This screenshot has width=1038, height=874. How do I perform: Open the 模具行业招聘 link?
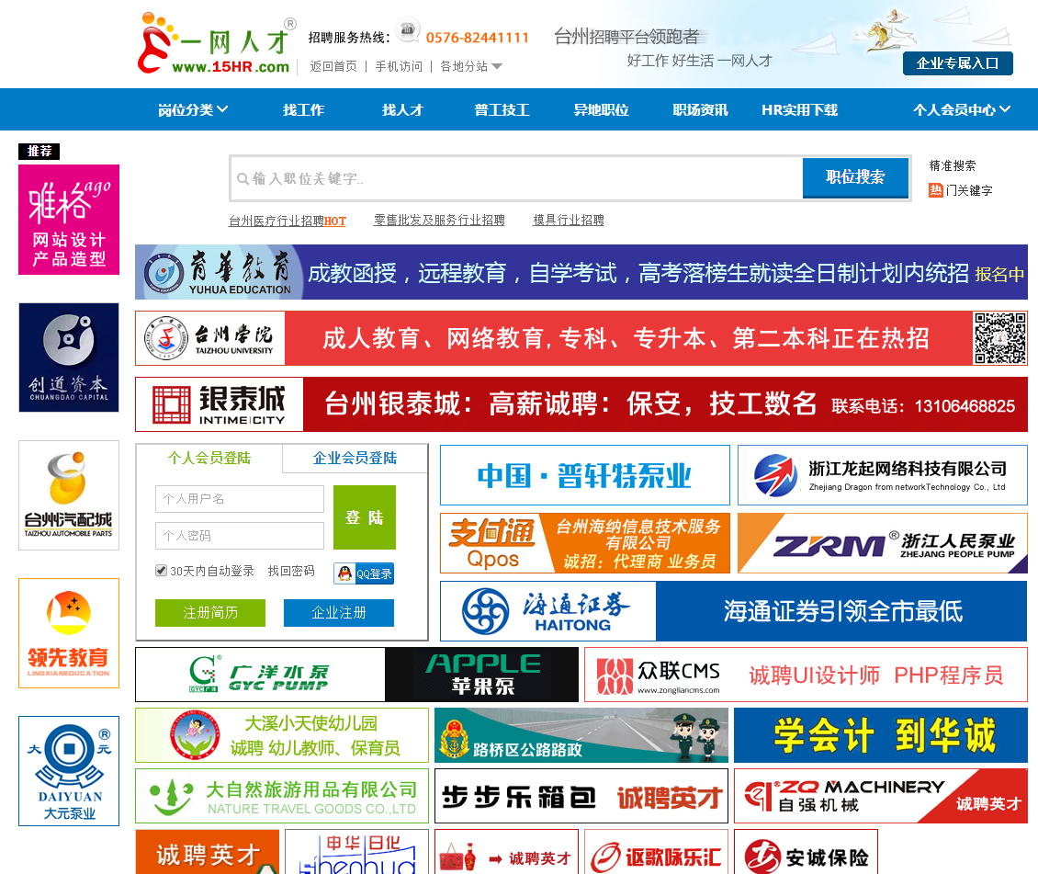pos(569,220)
